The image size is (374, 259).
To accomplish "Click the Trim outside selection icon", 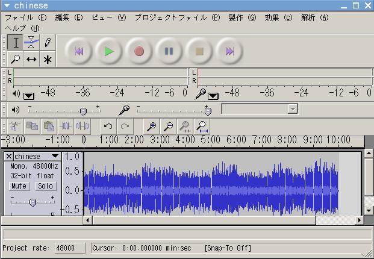I will click(x=66, y=126).
